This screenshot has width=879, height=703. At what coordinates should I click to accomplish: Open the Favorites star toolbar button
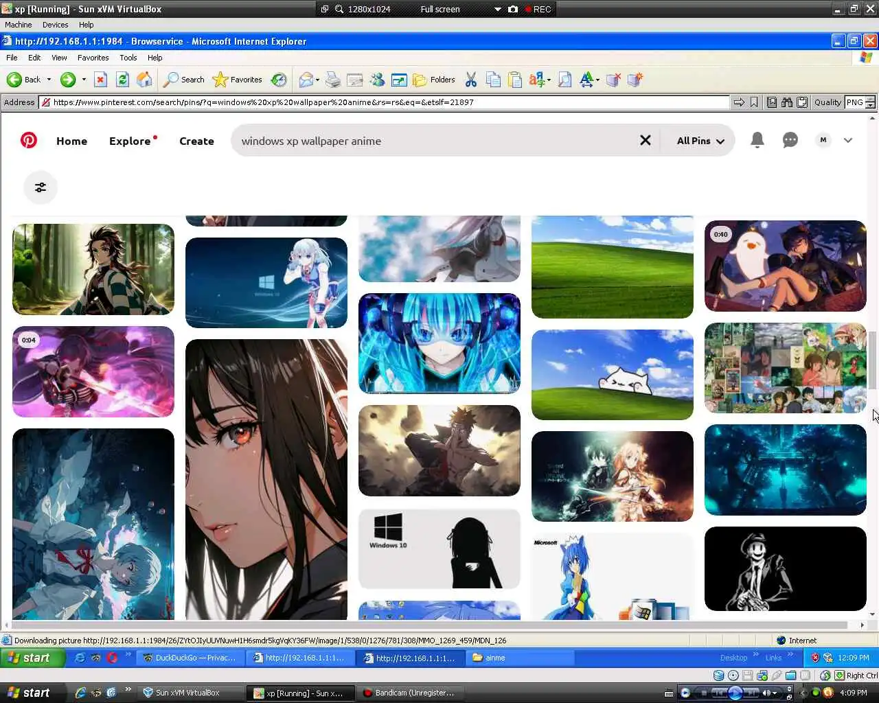(x=237, y=80)
